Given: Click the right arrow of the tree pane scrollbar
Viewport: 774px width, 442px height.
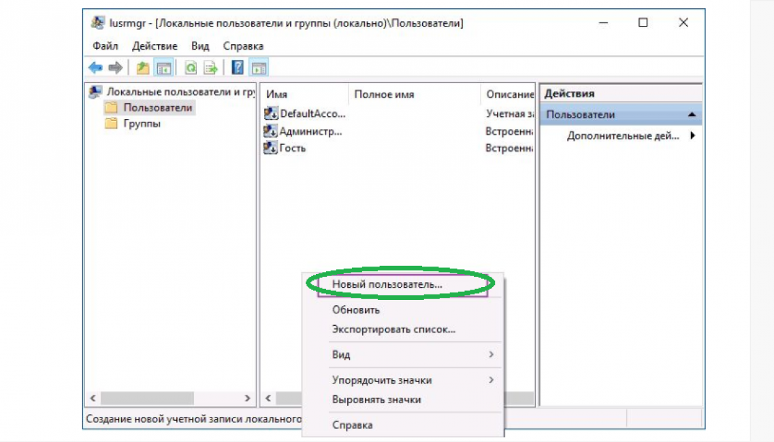Looking at the screenshot, I should [x=247, y=398].
